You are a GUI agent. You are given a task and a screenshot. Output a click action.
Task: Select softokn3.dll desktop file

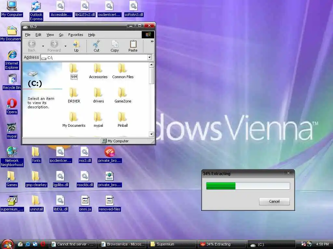tap(134, 8)
